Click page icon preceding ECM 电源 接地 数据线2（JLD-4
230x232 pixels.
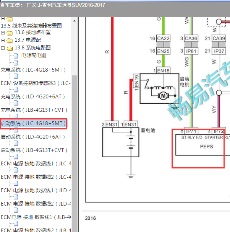(16, 197)
